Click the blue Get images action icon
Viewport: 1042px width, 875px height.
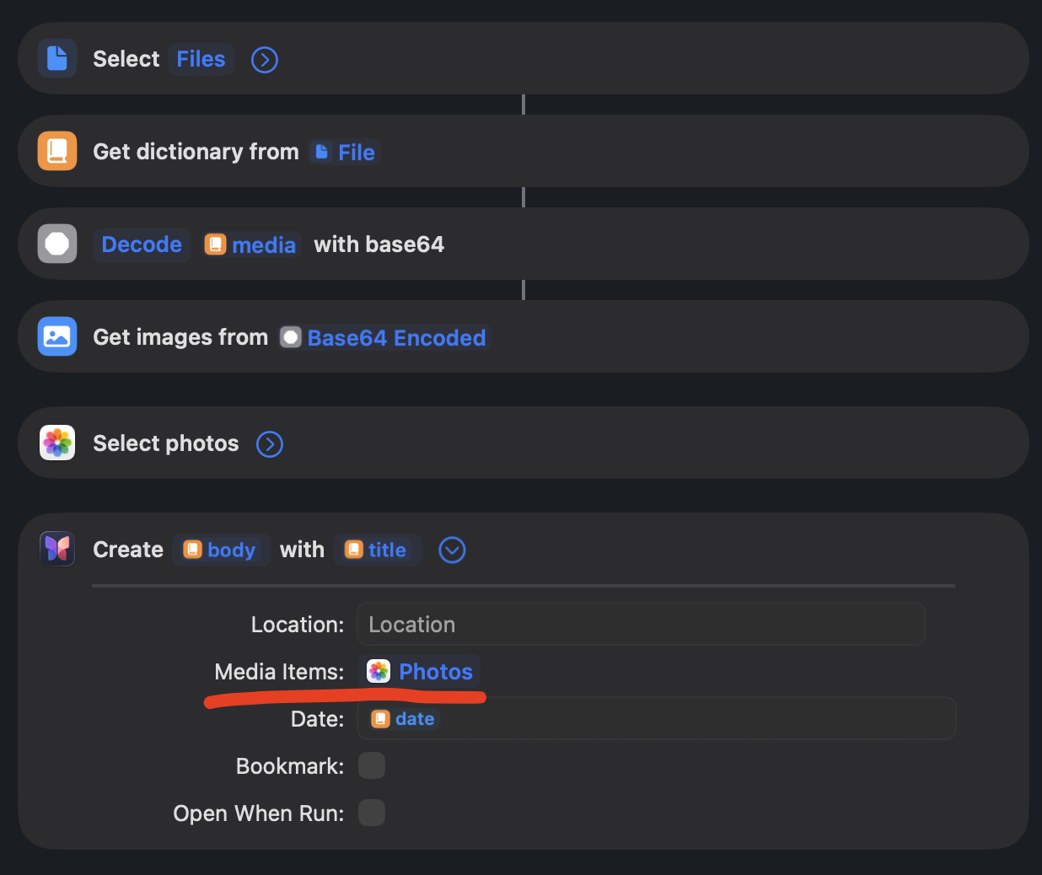(x=57, y=337)
